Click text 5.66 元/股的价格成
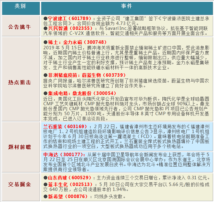 pyautogui.click(x=189, y=184)
